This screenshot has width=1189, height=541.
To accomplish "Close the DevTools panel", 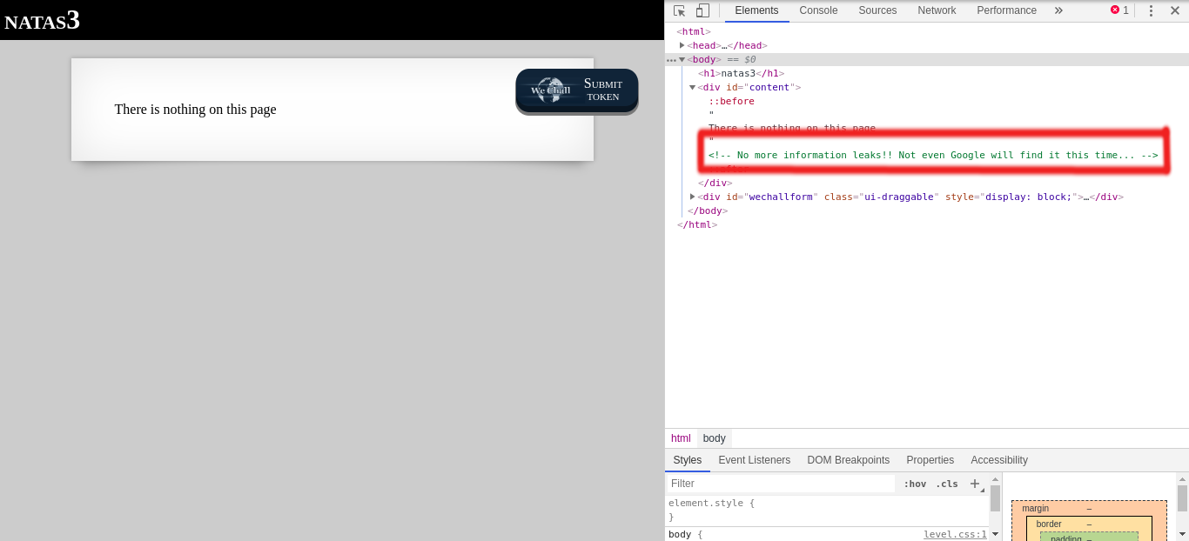I will [x=1174, y=10].
